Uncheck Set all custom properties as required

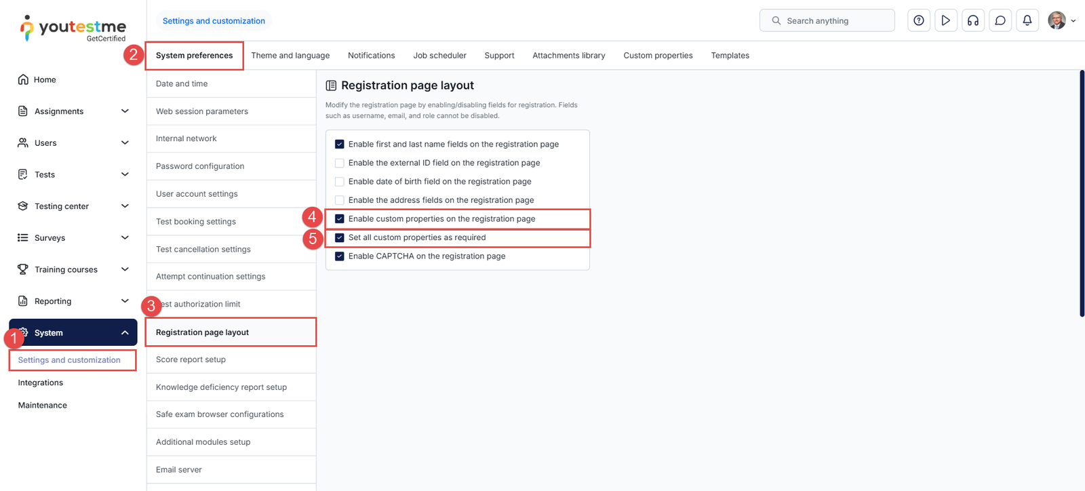339,237
